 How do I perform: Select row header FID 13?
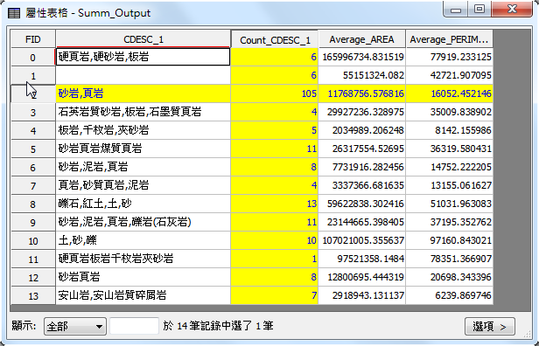[x=33, y=296]
